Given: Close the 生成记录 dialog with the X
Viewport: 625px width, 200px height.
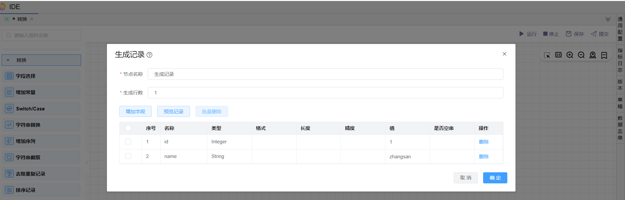Looking at the screenshot, I should tap(504, 54).
